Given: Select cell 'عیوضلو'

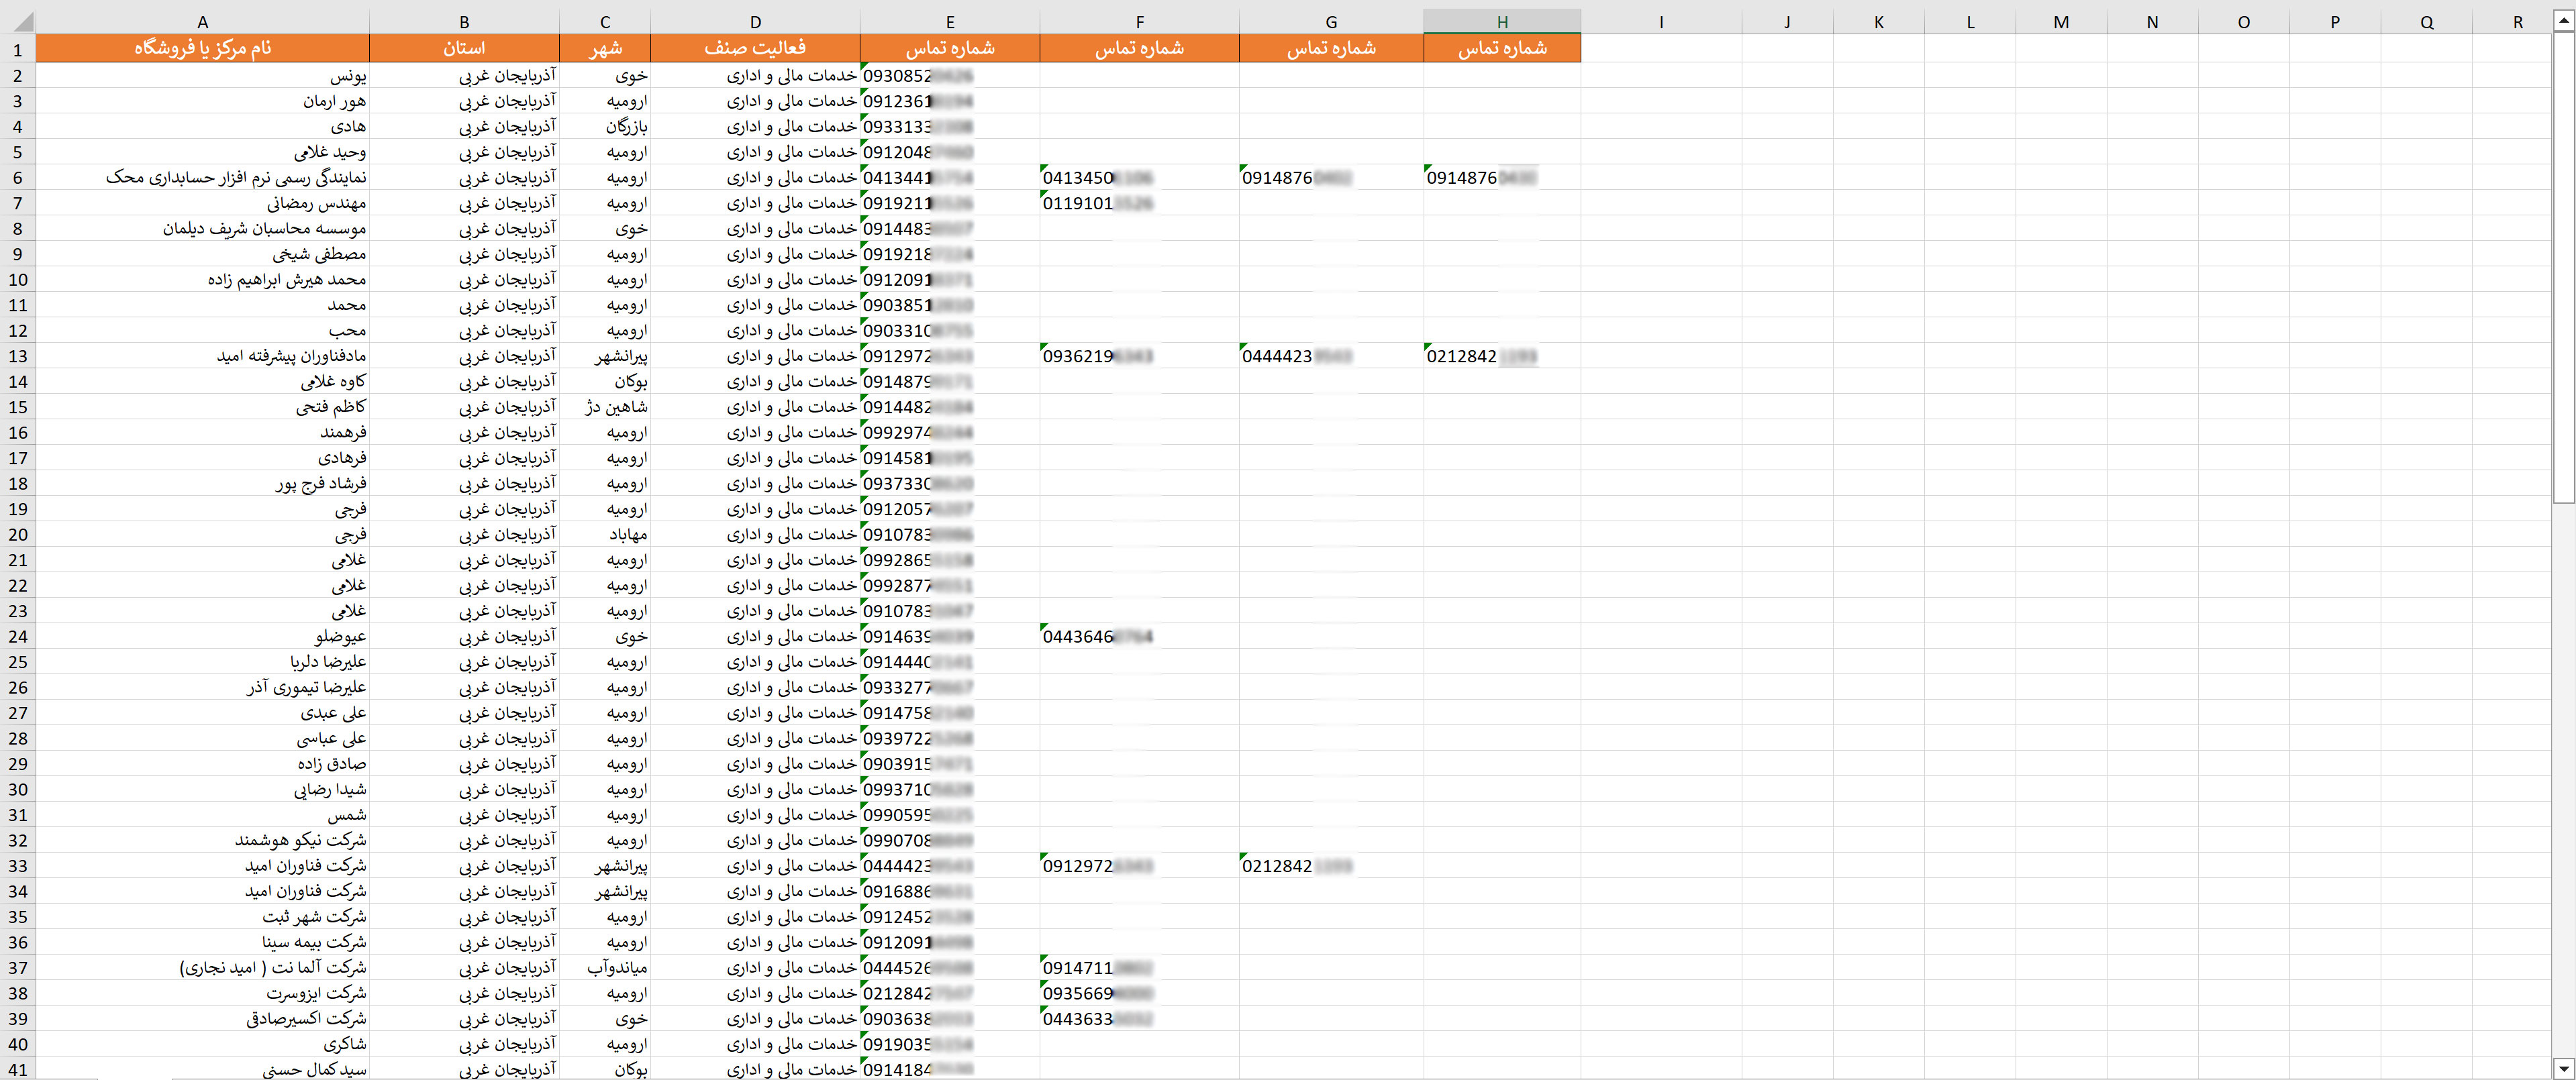Looking at the screenshot, I should pyautogui.click(x=203, y=637).
